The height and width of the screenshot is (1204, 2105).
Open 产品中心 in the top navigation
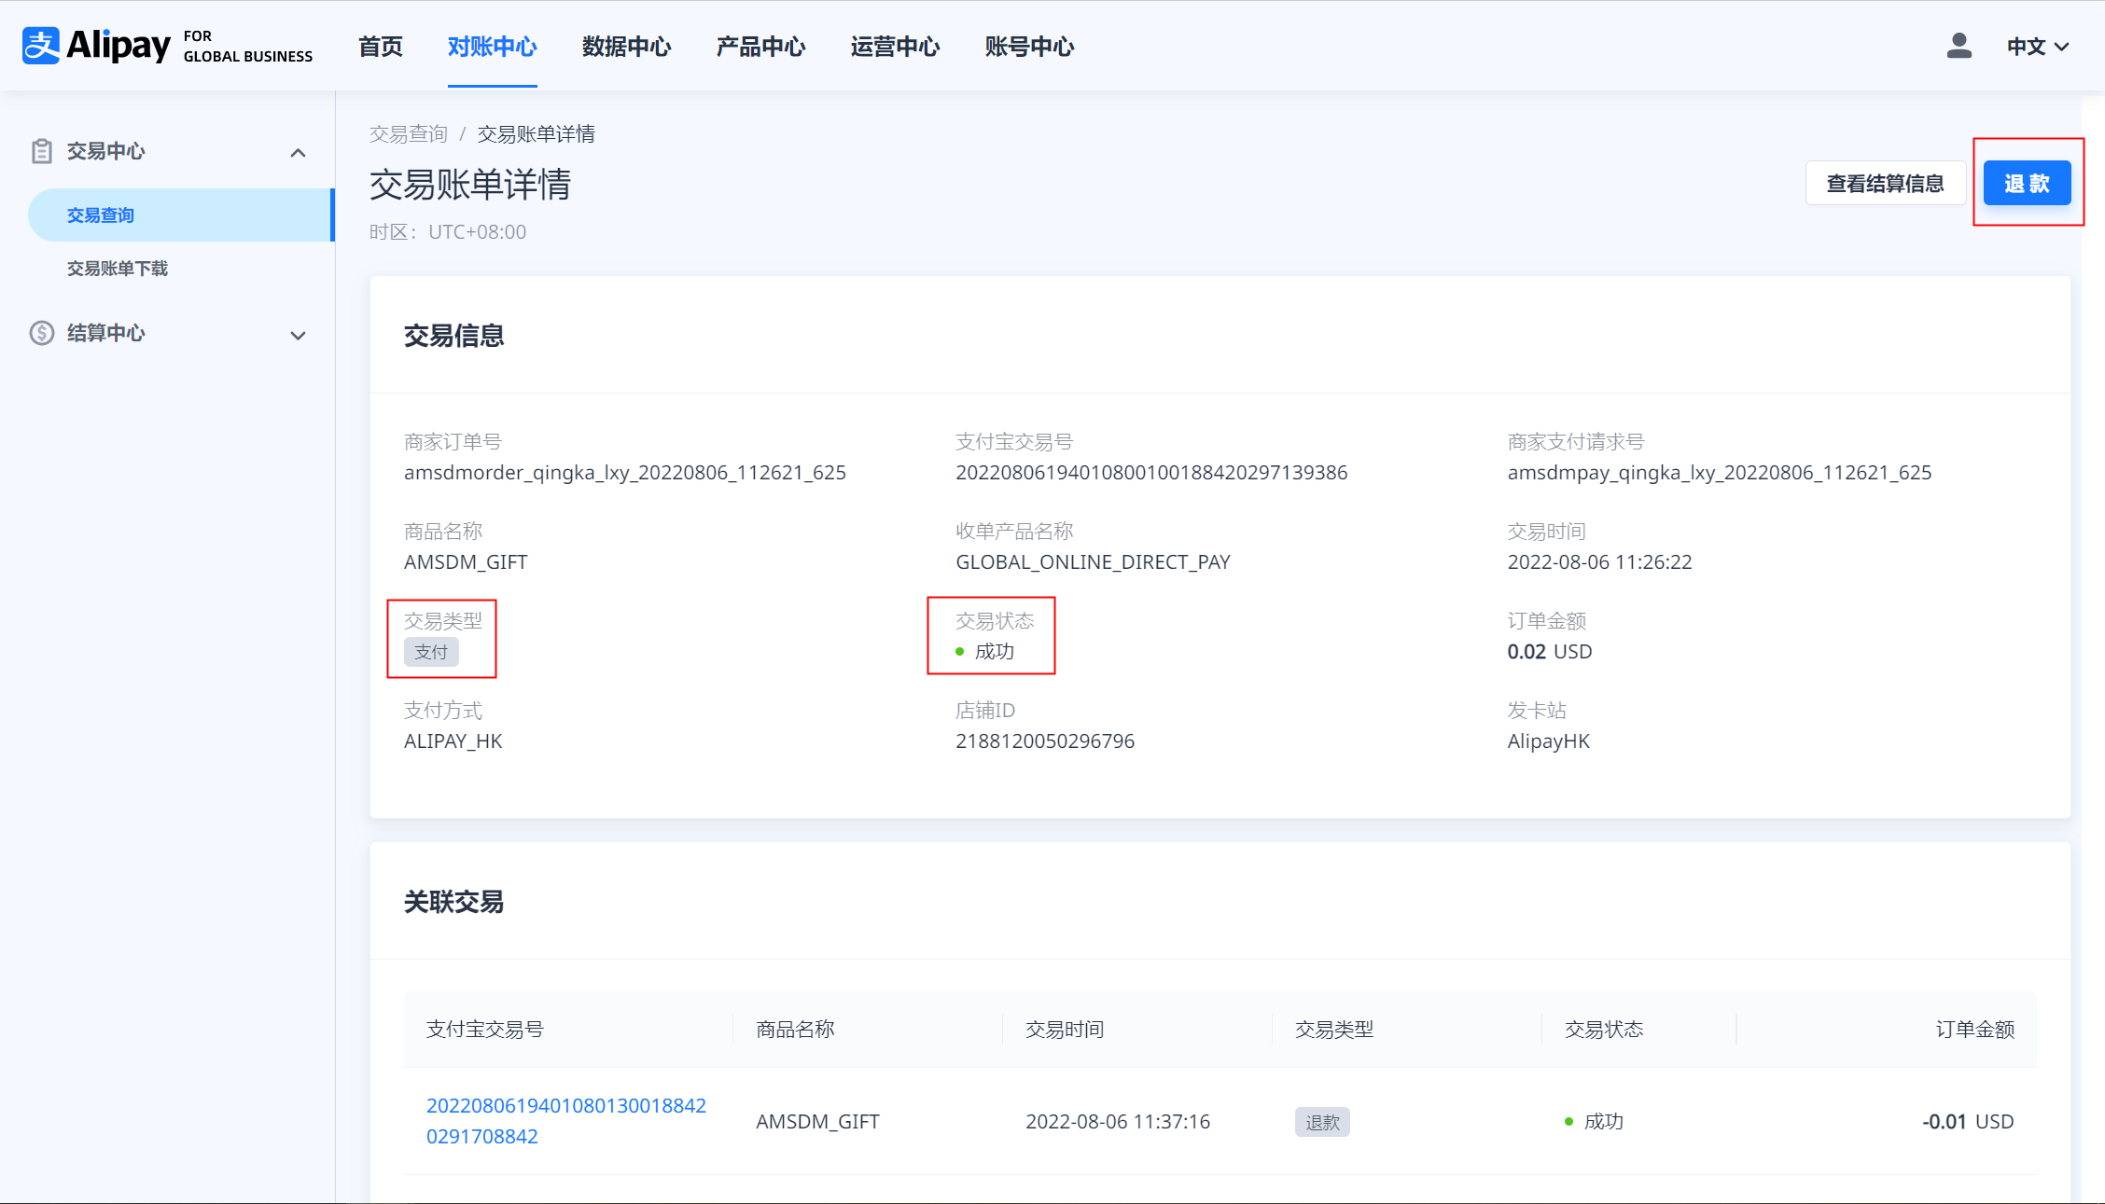[760, 47]
